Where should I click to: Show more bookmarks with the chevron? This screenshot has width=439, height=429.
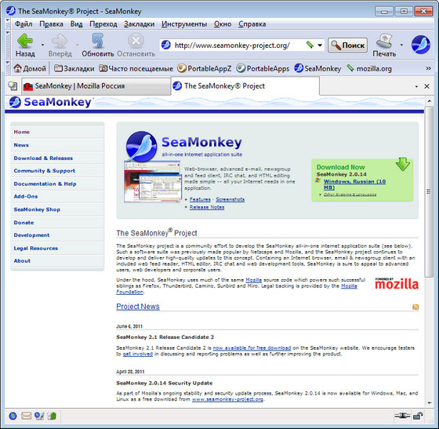pos(428,68)
